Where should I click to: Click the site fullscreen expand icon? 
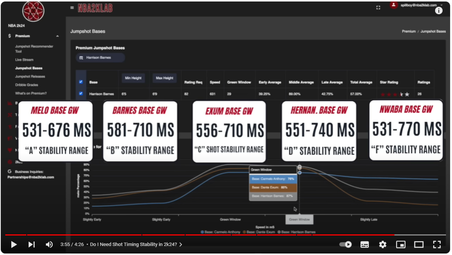(x=378, y=8)
